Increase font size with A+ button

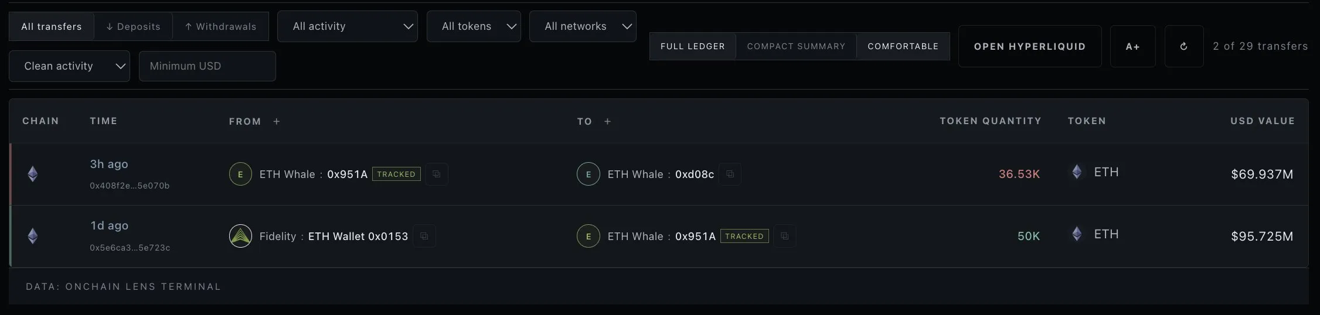[x=1132, y=46]
